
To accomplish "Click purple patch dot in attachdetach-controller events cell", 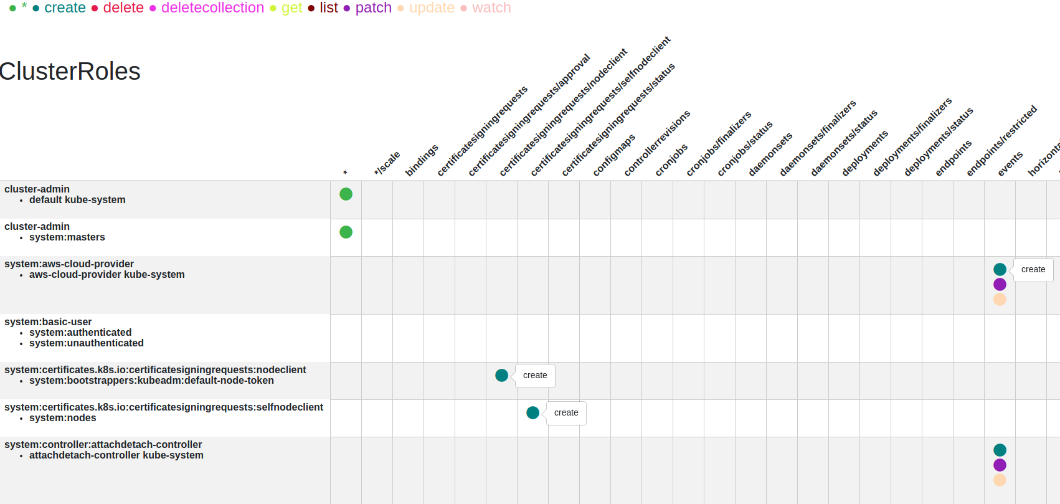I will pos(1000,465).
